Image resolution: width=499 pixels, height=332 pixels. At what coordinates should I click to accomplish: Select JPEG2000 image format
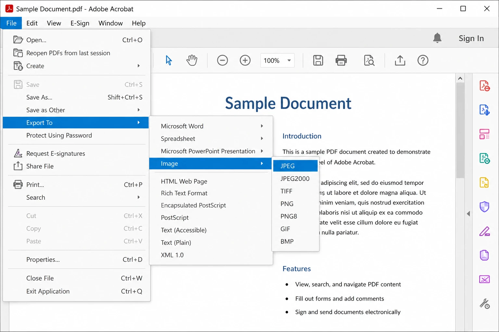(x=295, y=179)
